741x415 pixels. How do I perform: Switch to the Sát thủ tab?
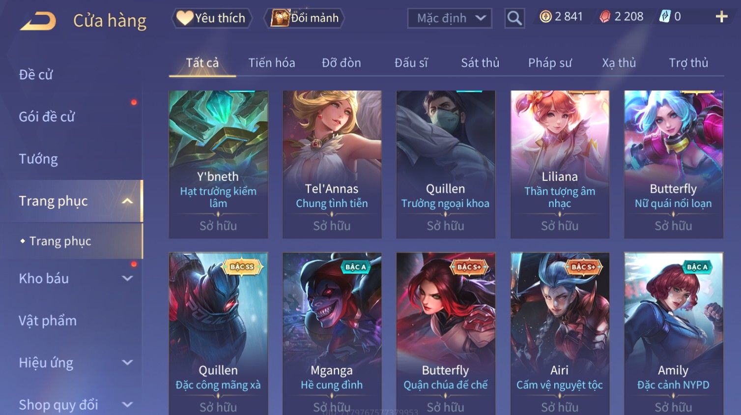coord(480,63)
